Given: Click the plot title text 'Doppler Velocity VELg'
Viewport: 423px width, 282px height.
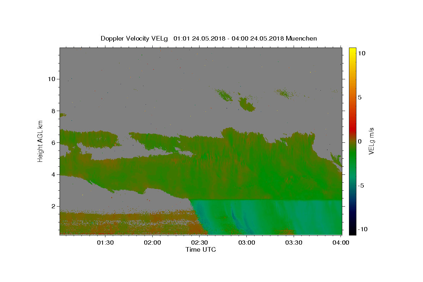Looking at the screenshot, I should click(135, 38).
